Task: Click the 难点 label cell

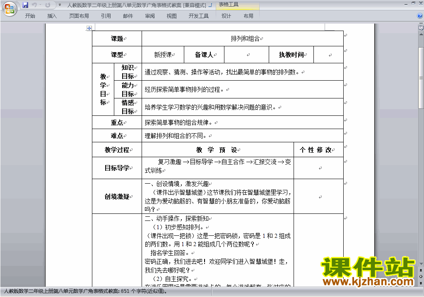Action: click(117, 136)
